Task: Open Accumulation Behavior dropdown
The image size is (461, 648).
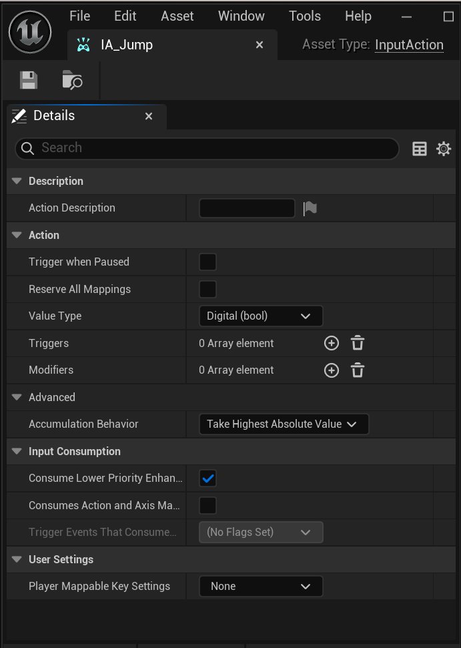Action: (284, 424)
